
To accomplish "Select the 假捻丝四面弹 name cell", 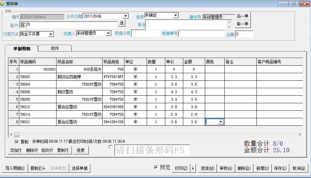I will [79, 77].
